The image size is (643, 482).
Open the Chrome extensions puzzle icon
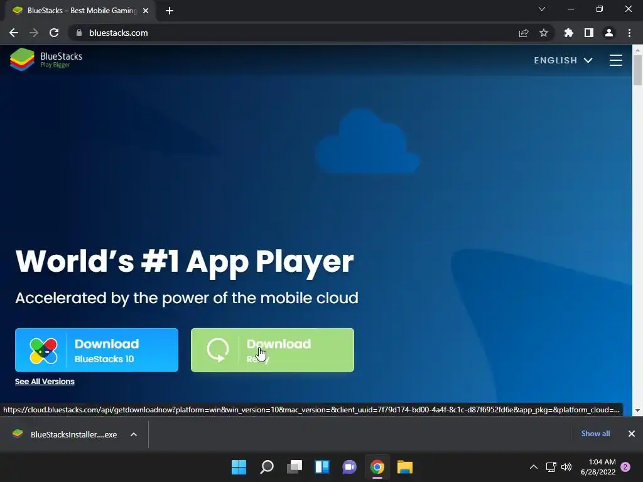click(x=569, y=33)
